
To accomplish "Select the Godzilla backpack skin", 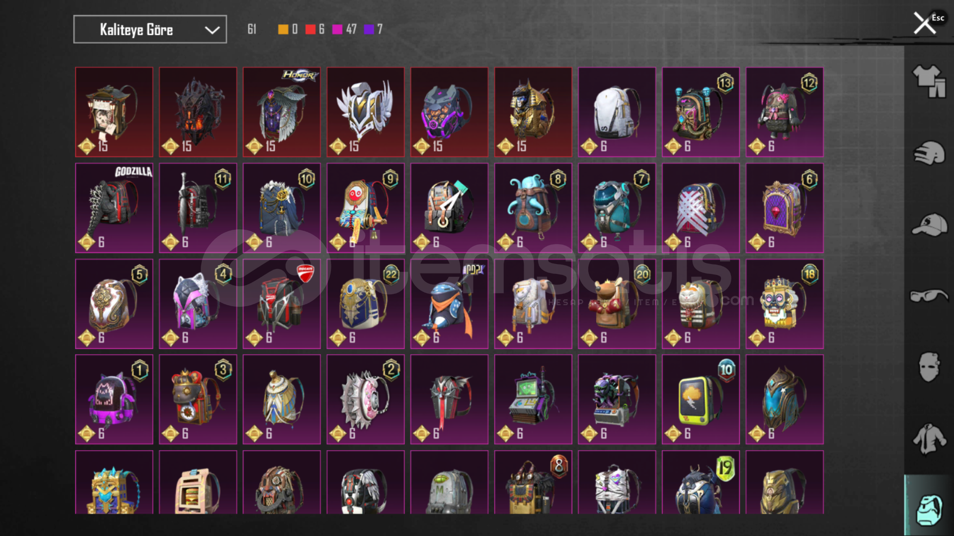I will click(114, 208).
